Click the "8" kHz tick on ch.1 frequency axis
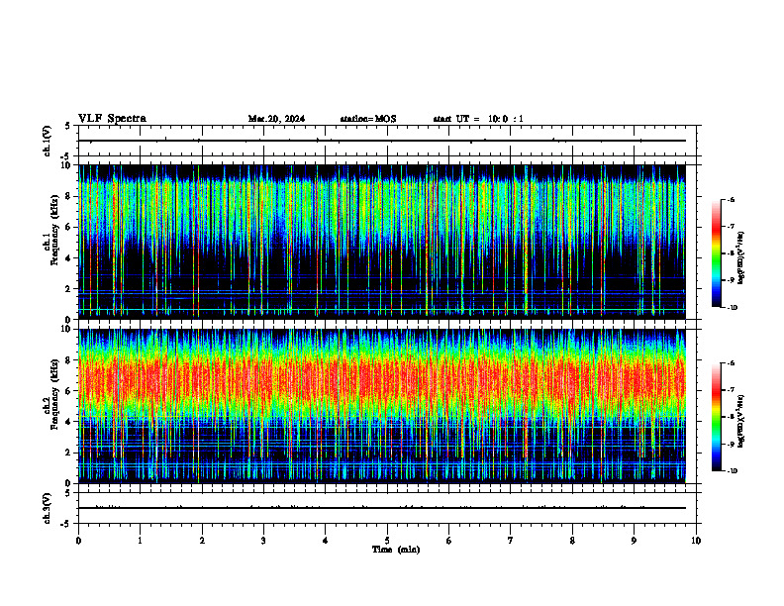Screen dimensions: 784x606 click(x=68, y=196)
